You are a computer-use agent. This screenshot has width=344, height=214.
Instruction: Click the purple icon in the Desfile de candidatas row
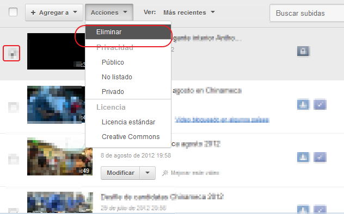point(320,209)
